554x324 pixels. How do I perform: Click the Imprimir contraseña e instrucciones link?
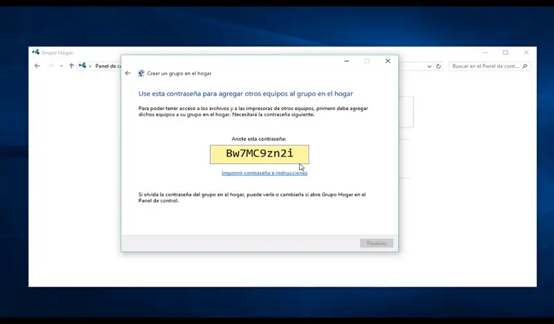pos(265,173)
